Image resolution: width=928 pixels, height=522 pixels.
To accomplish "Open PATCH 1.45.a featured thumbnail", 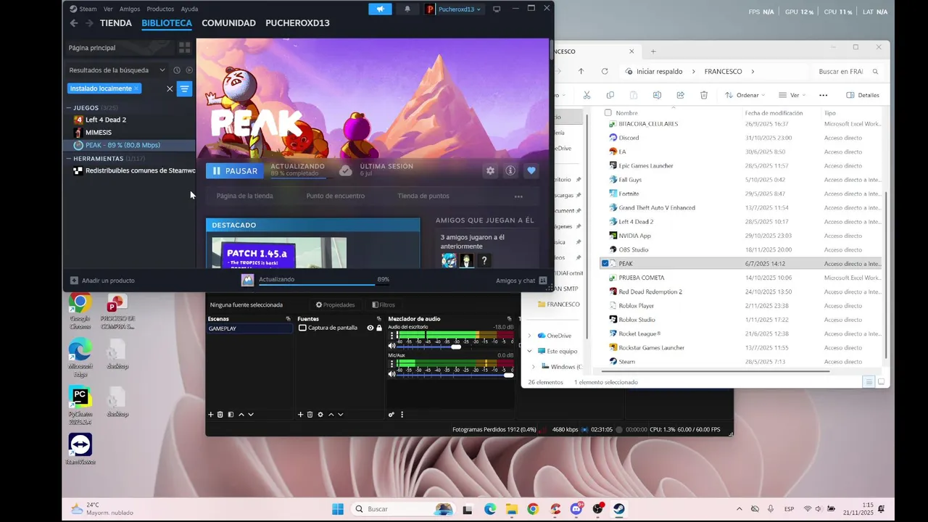I will coord(279,252).
